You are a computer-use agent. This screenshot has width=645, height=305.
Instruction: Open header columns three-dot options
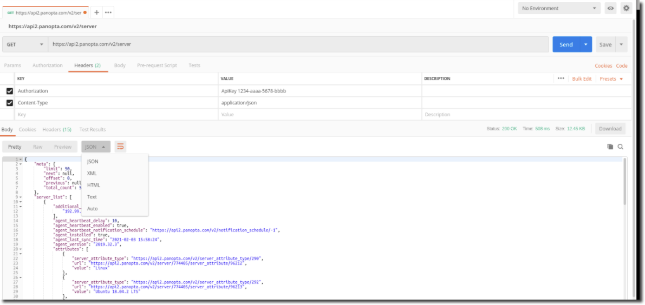click(x=561, y=79)
